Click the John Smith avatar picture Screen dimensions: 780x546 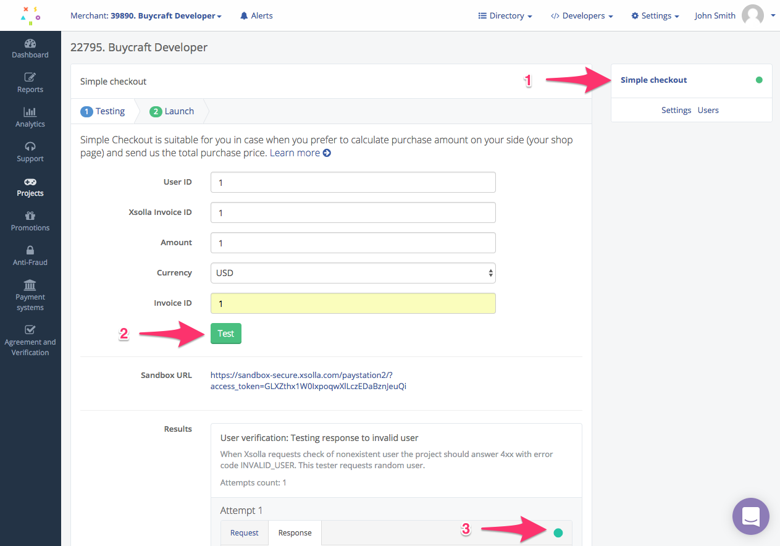(753, 15)
